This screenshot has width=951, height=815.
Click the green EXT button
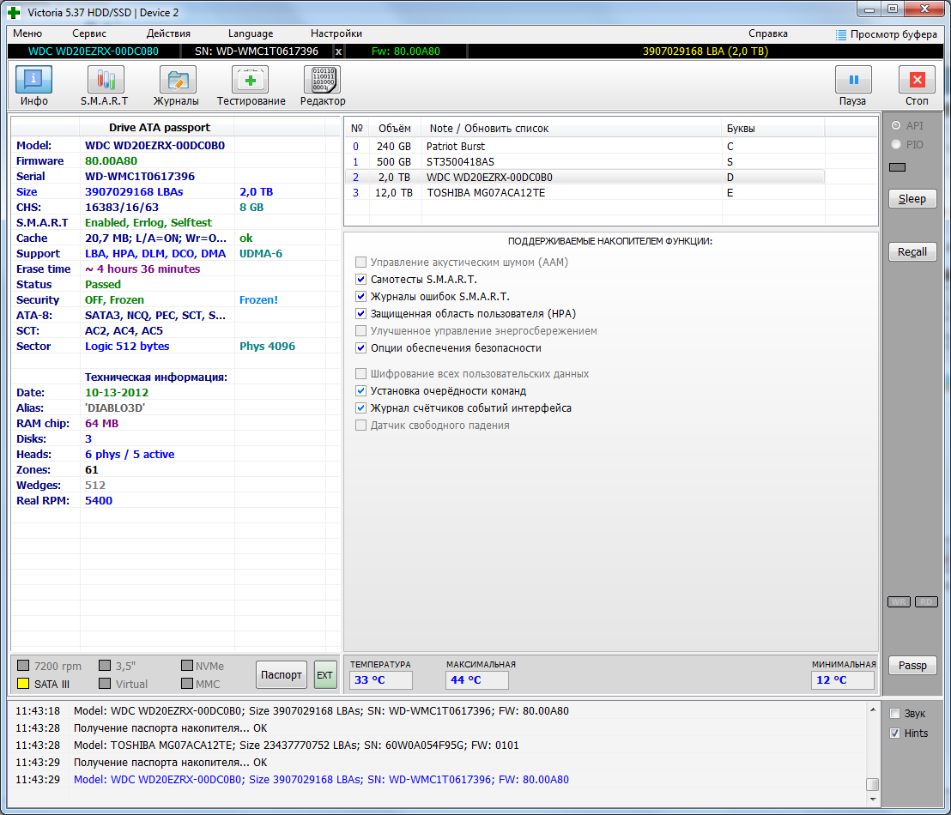coord(325,675)
